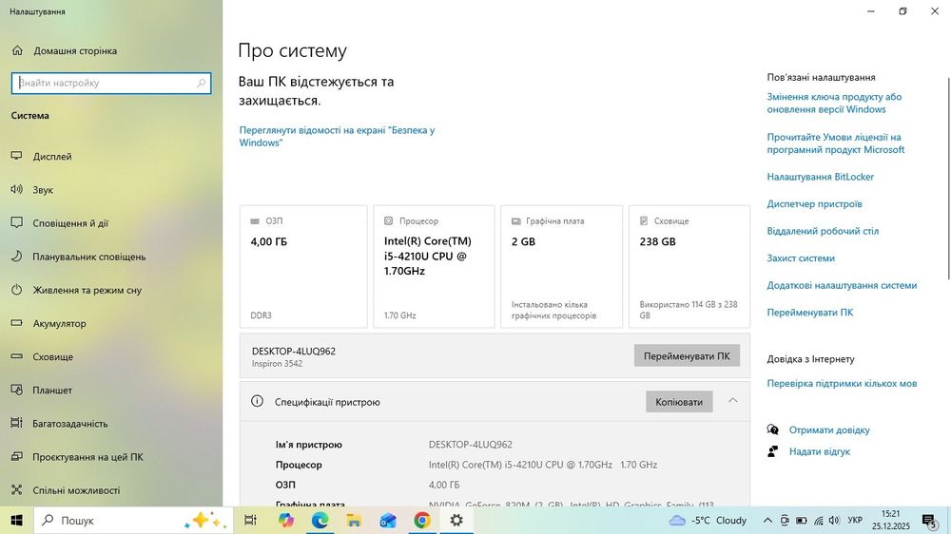Click the Копіювати button
The height and width of the screenshot is (534, 951).
coord(679,402)
